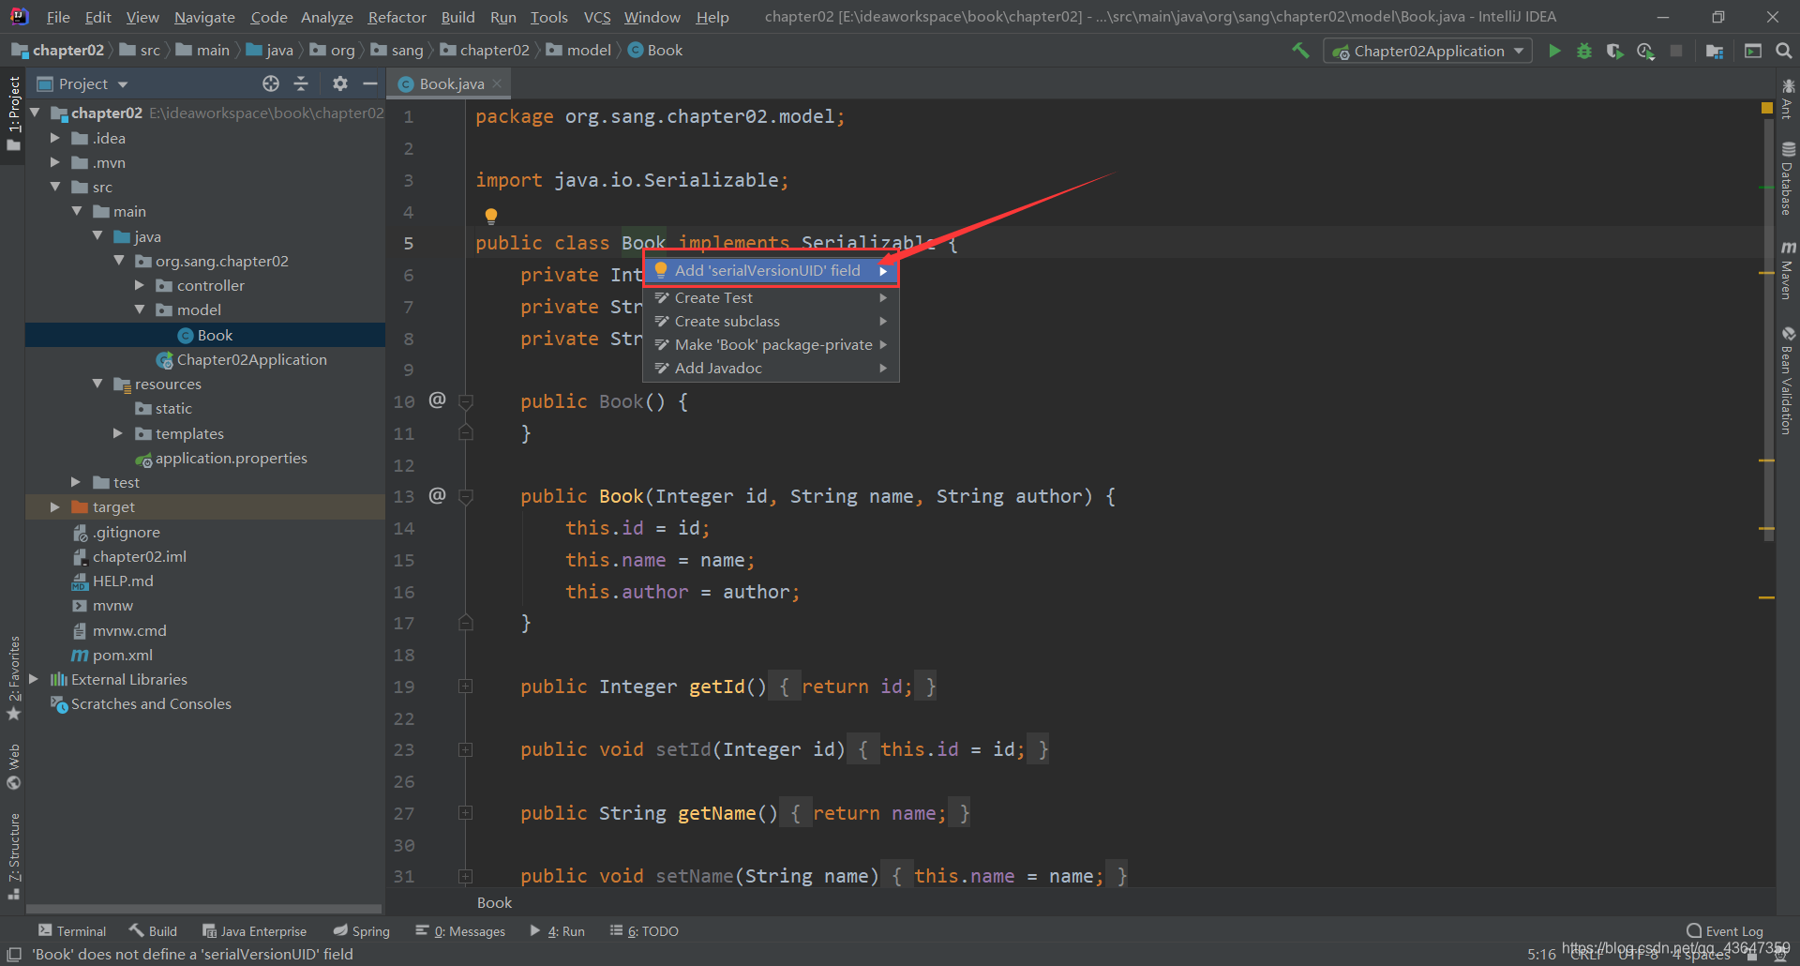Expand the .mvn folder

tap(55, 162)
